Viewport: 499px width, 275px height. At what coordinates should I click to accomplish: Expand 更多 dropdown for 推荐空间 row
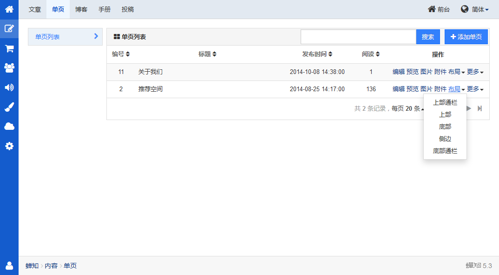click(475, 89)
